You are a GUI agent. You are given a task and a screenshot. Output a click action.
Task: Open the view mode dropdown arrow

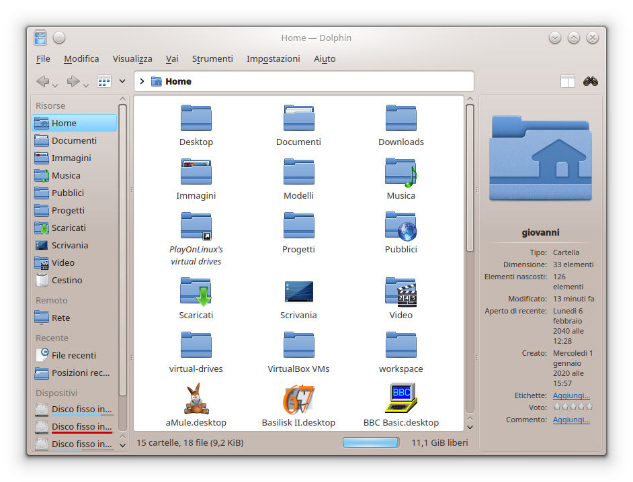122,81
